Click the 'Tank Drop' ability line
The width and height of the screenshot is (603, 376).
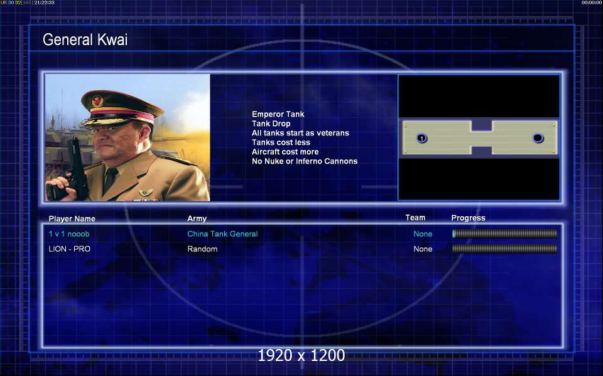271,123
